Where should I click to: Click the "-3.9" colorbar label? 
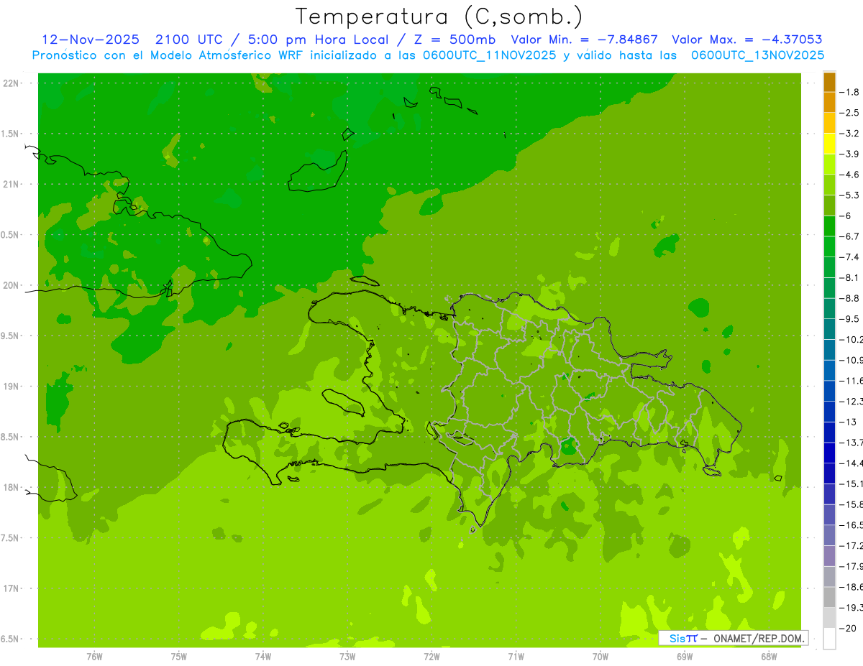pyautogui.click(x=850, y=154)
